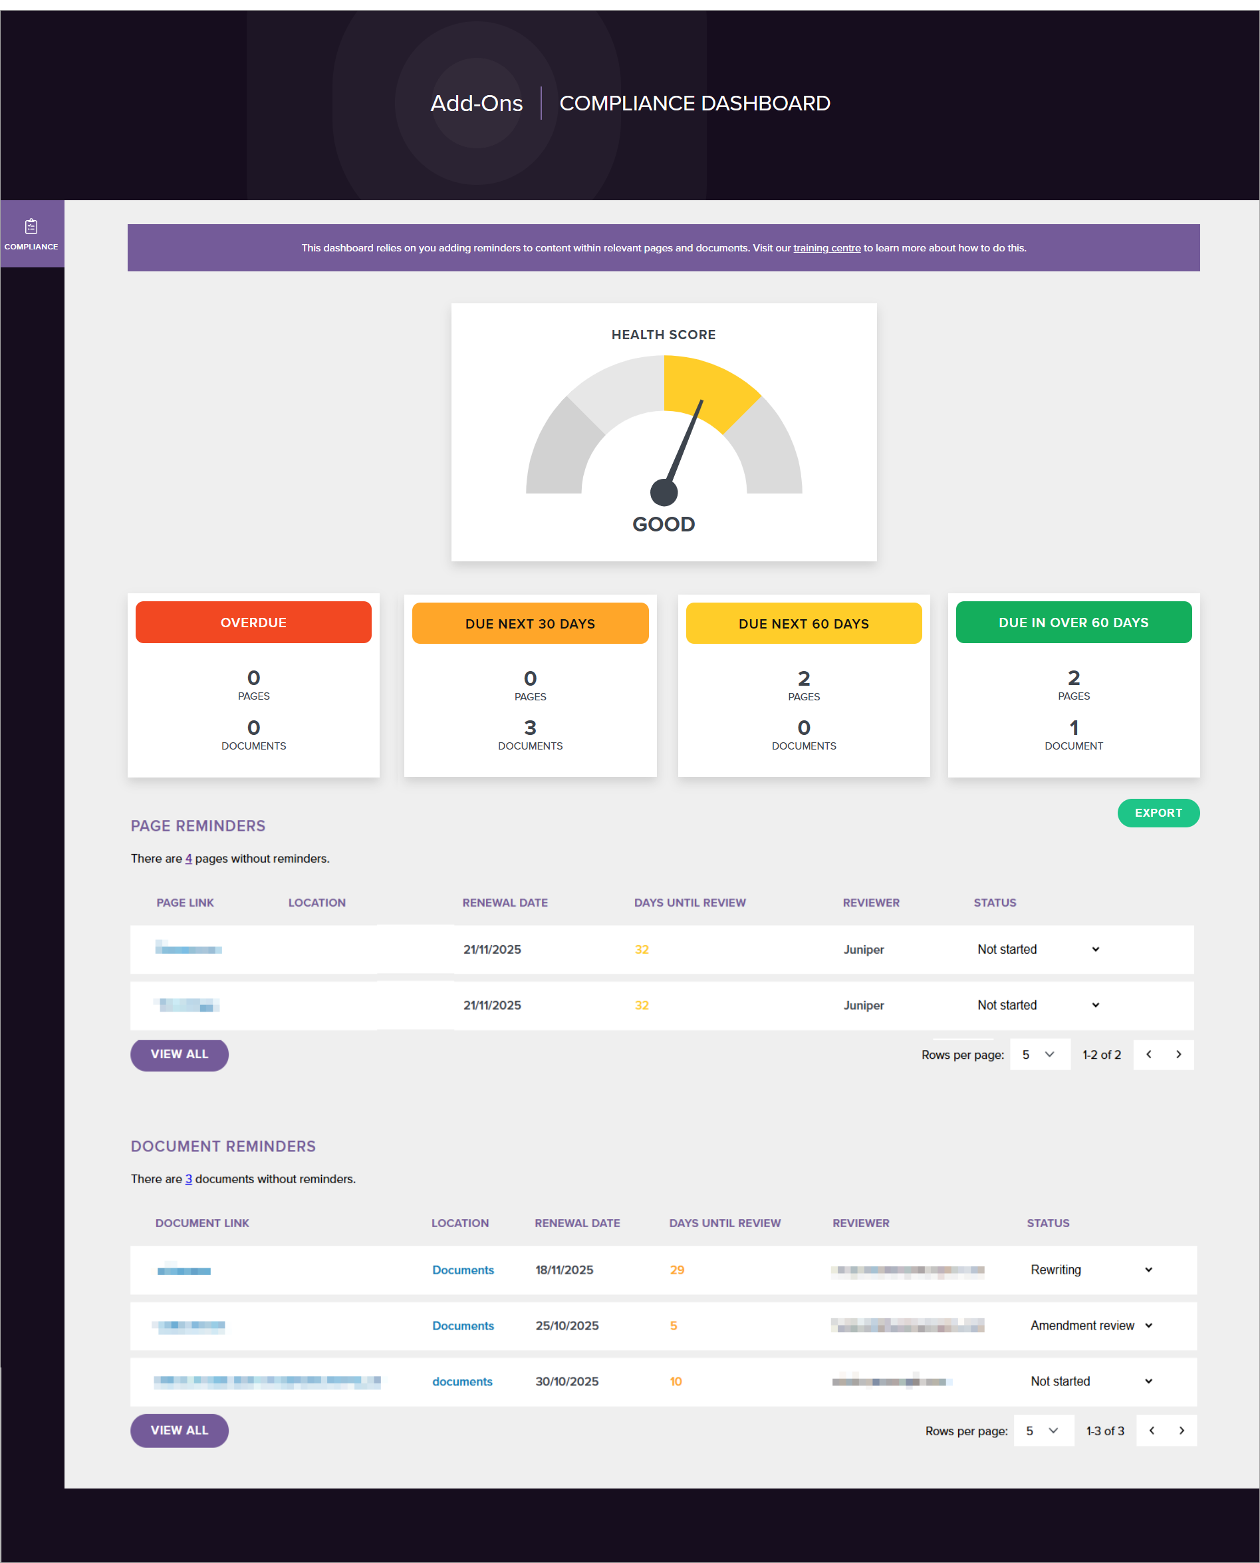The image size is (1260, 1563).
Task: Open the training centre link
Action: point(826,248)
